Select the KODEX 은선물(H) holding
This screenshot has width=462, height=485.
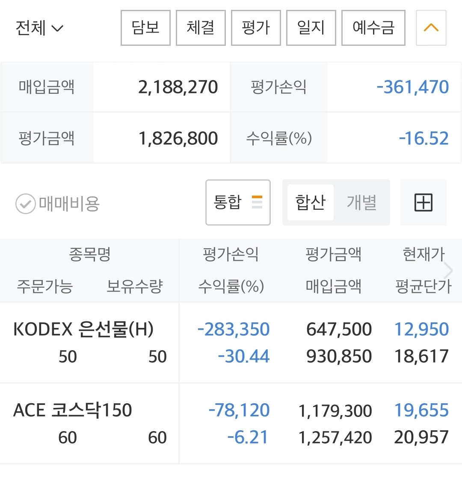(x=83, y=329)
